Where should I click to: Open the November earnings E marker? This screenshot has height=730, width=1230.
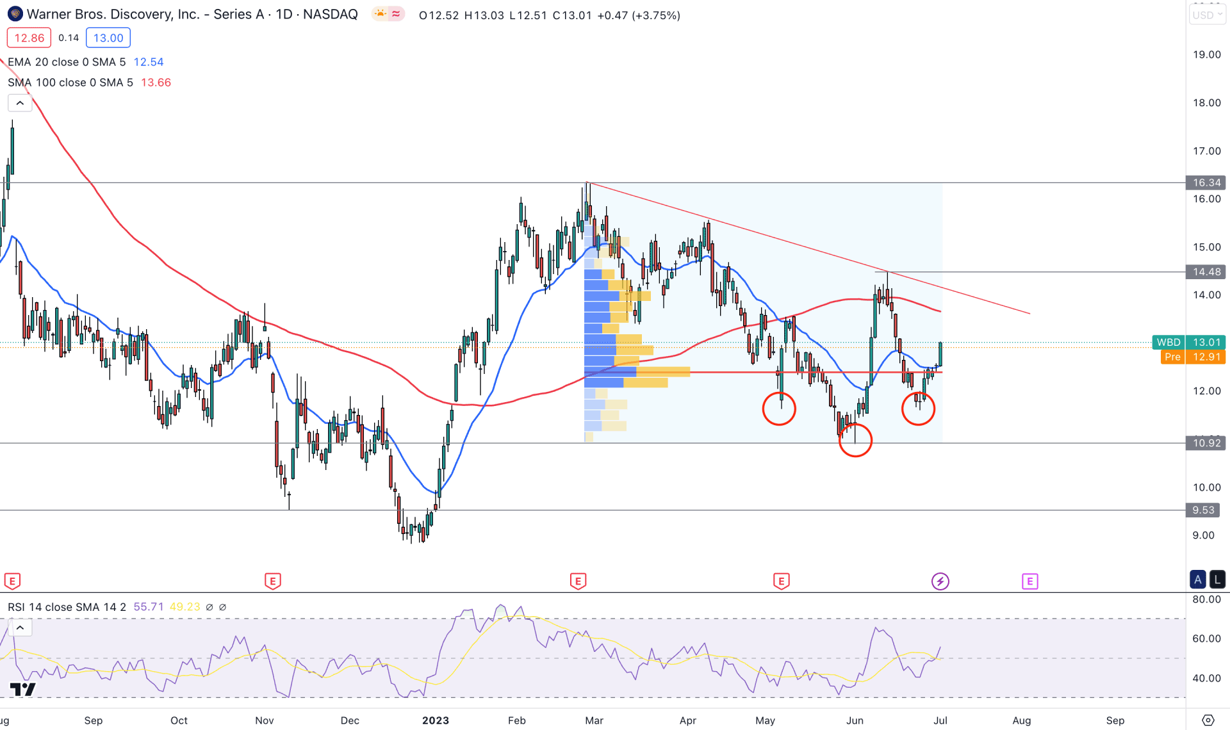(272, 581)
